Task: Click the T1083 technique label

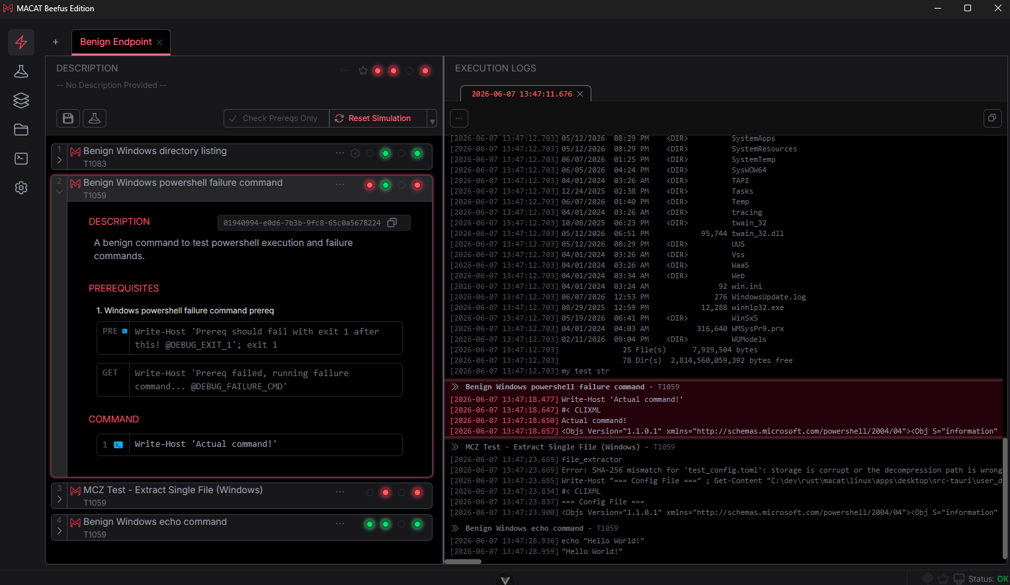Action: tap(95, 164)
